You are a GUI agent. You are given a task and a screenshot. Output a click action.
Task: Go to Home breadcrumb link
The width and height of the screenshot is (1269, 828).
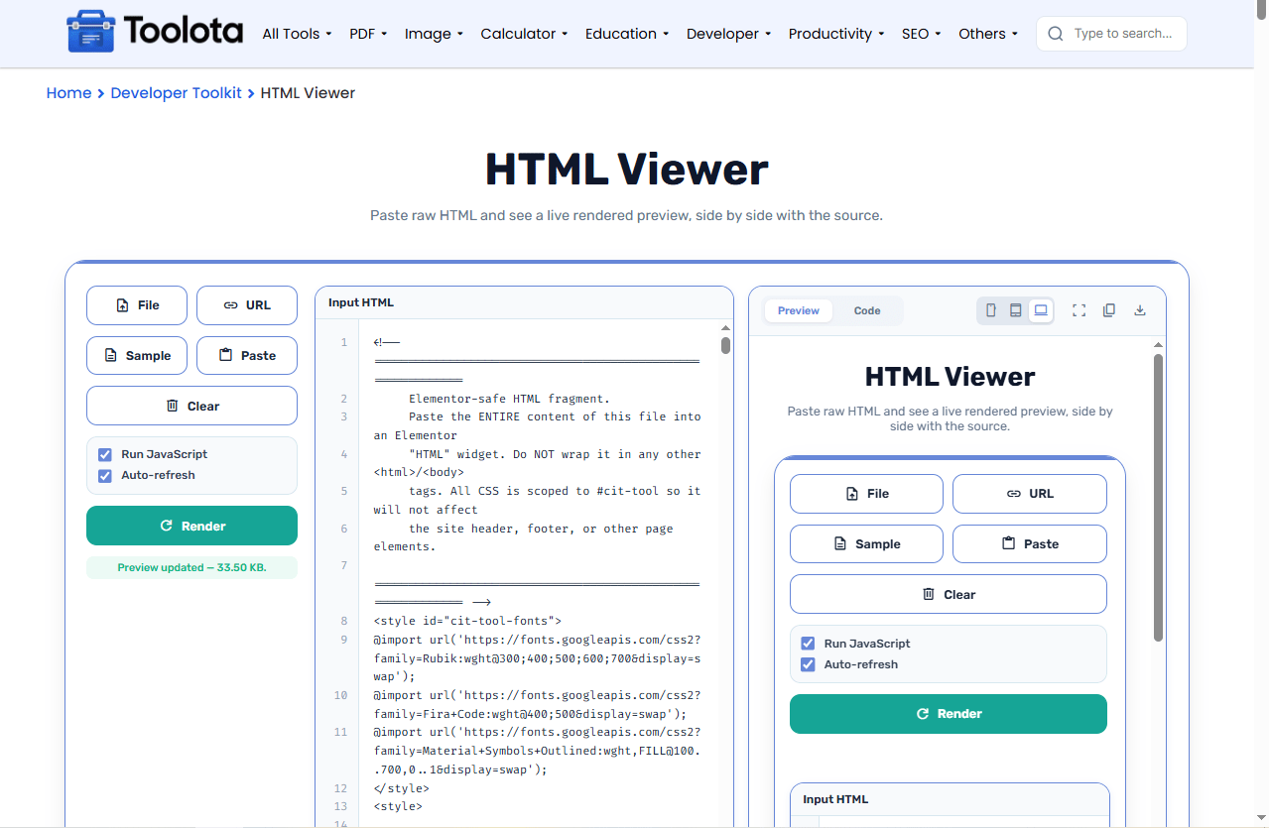tap(68, 93)
